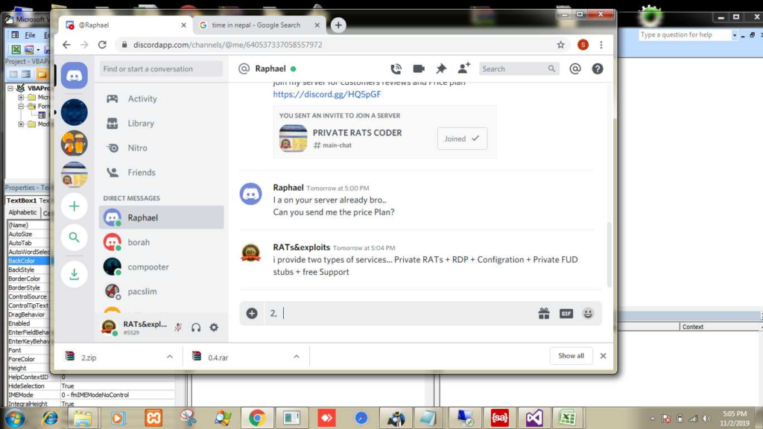Show pinned messages in the chat
The height and width of the screenshot is (429, 763).
pos(441,69)
